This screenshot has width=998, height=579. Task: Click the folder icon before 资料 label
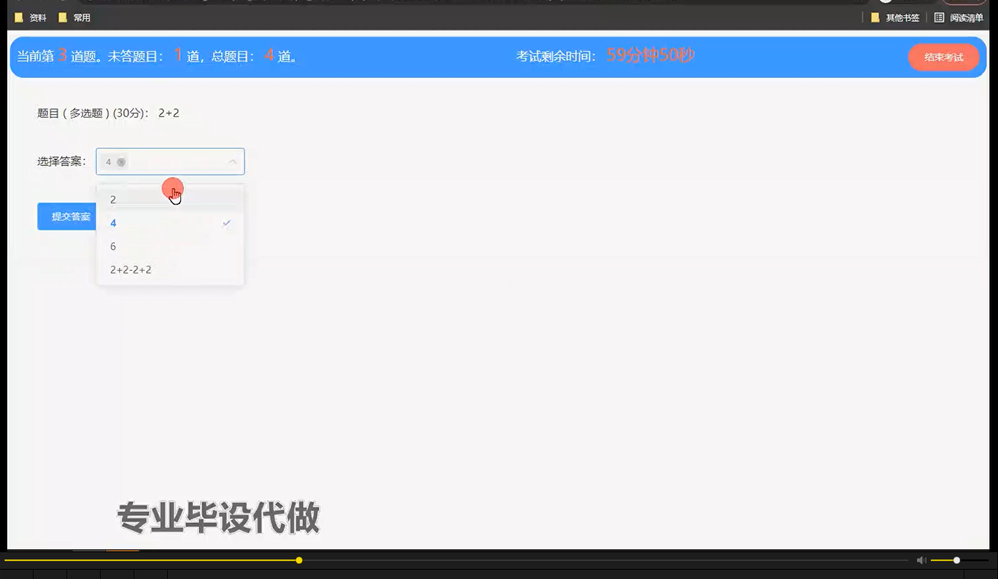click(19, 16)
